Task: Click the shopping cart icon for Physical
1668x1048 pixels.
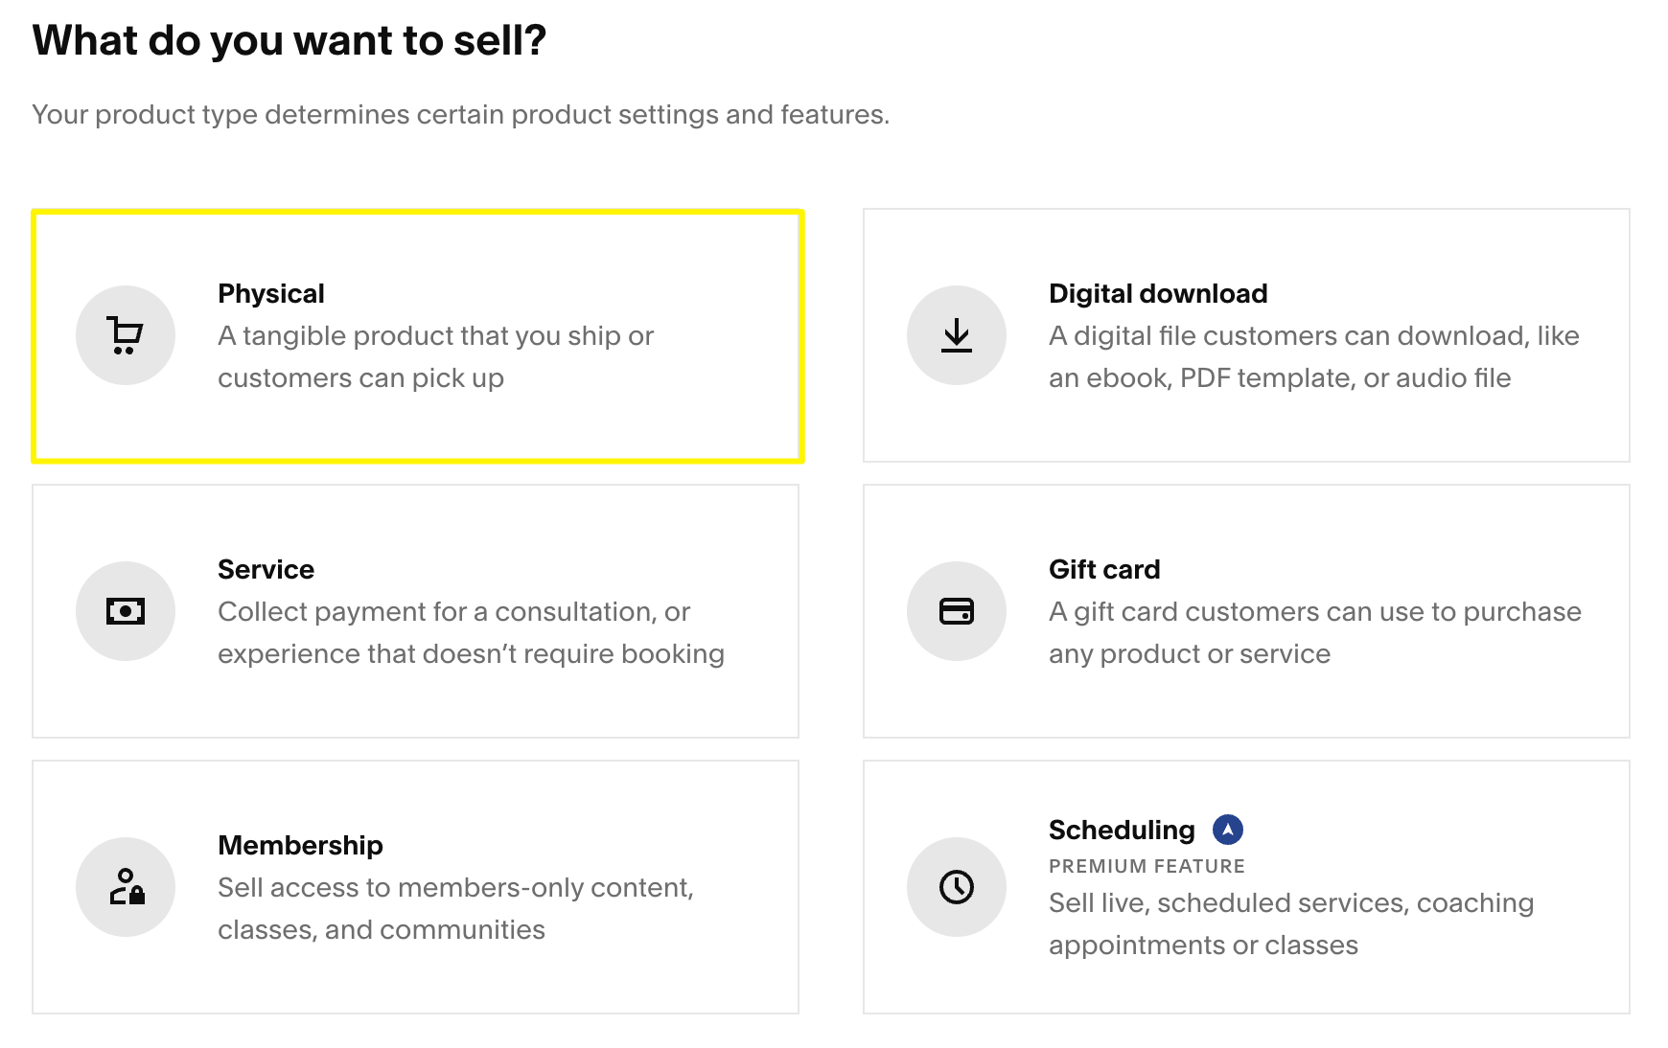Action: (125, 335)
